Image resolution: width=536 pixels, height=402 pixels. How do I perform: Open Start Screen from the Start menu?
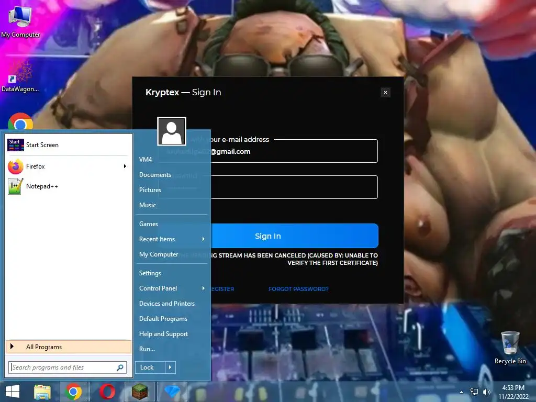[69, 145]
